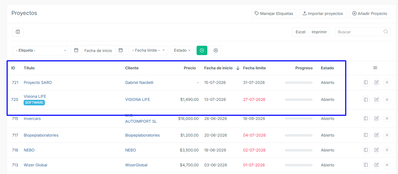Sort by Estado column header
The width and height of the screenshot is (398, 174).
click(x=327, y=68)
